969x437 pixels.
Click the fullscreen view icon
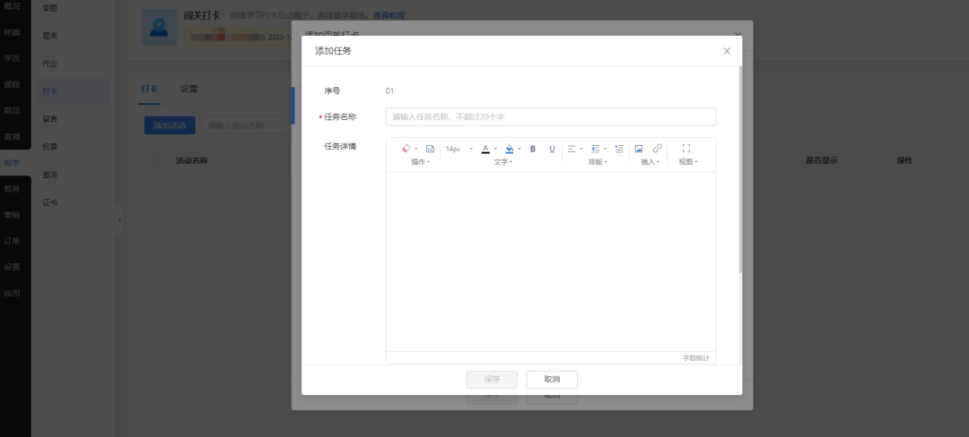coord(686,149)
